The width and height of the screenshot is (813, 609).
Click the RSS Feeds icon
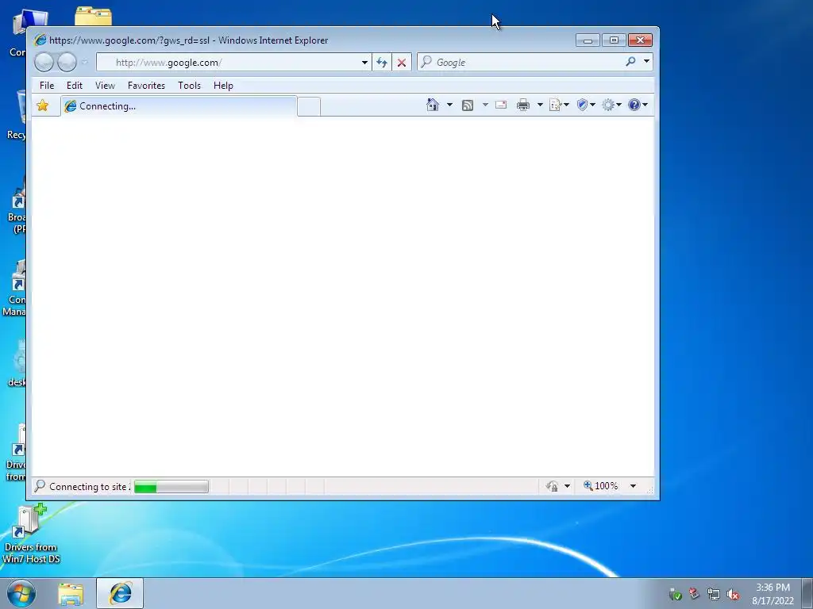click(x=467, y=105)
